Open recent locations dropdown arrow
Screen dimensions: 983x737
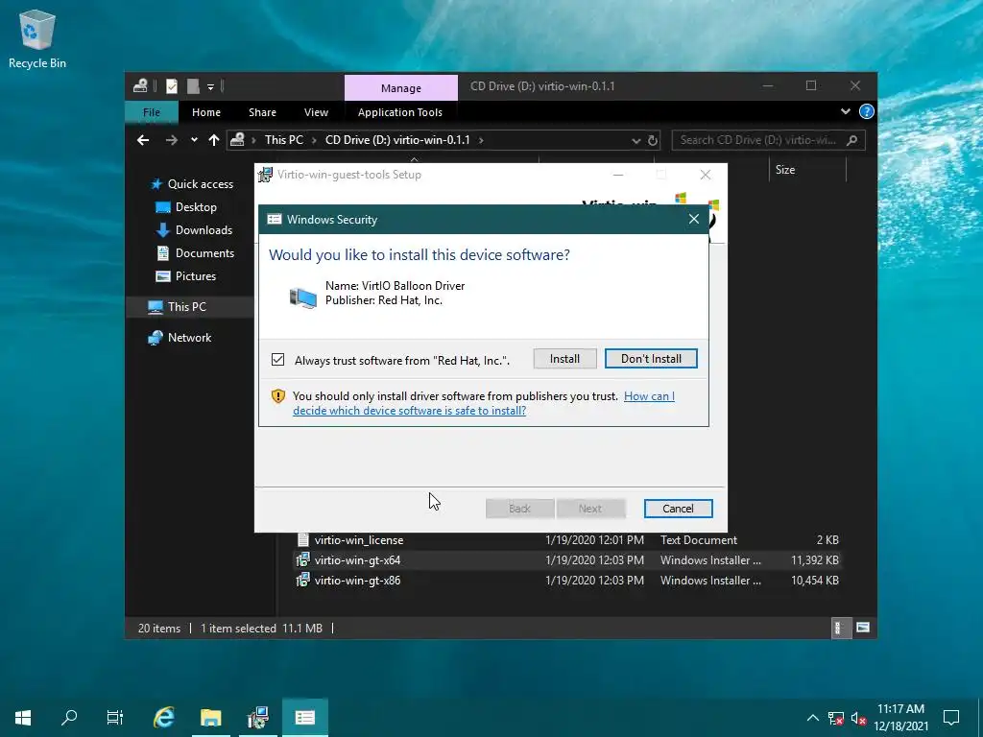point(194,140)
